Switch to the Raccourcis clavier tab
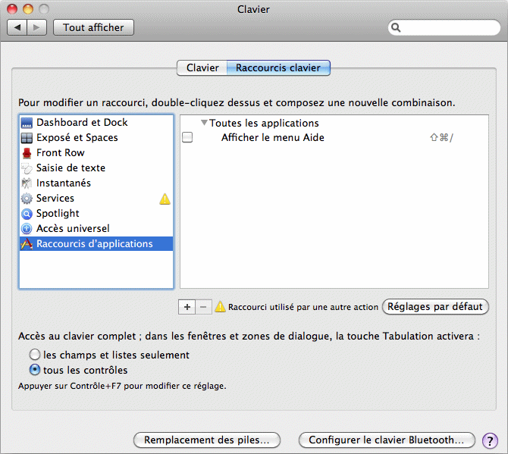The width and height of the screenshot is (508, 454). [278, 67]
